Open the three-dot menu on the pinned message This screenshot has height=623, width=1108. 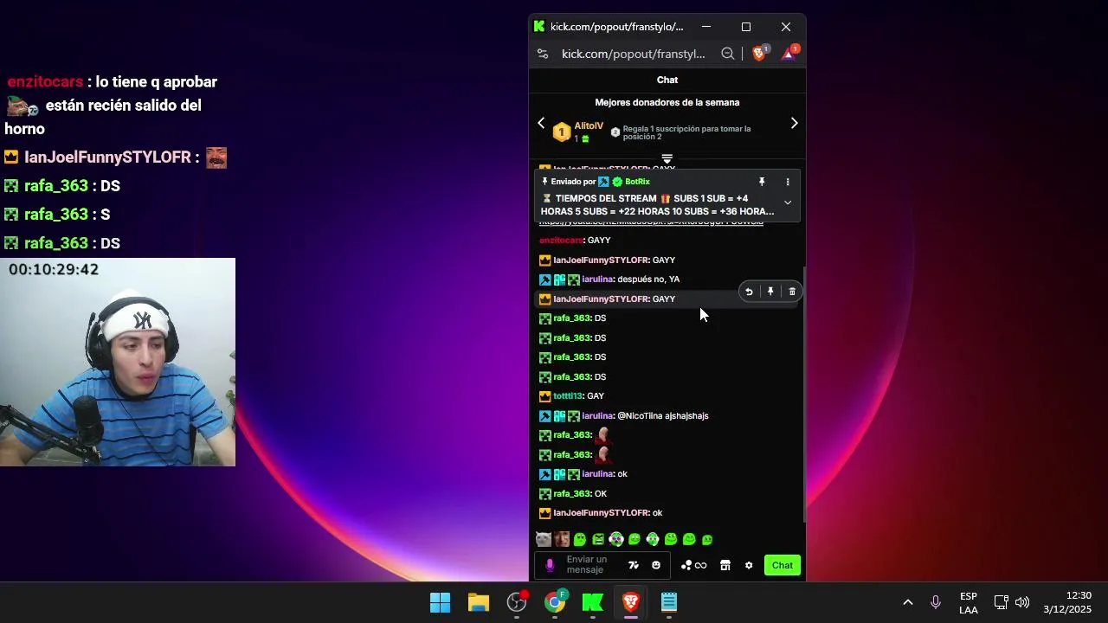click(788, 182)
